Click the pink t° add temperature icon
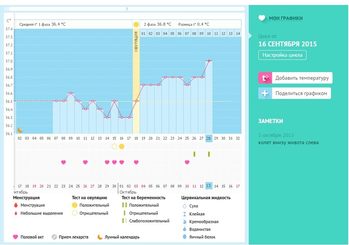349x245 pixels. click(x=265, y=78)
